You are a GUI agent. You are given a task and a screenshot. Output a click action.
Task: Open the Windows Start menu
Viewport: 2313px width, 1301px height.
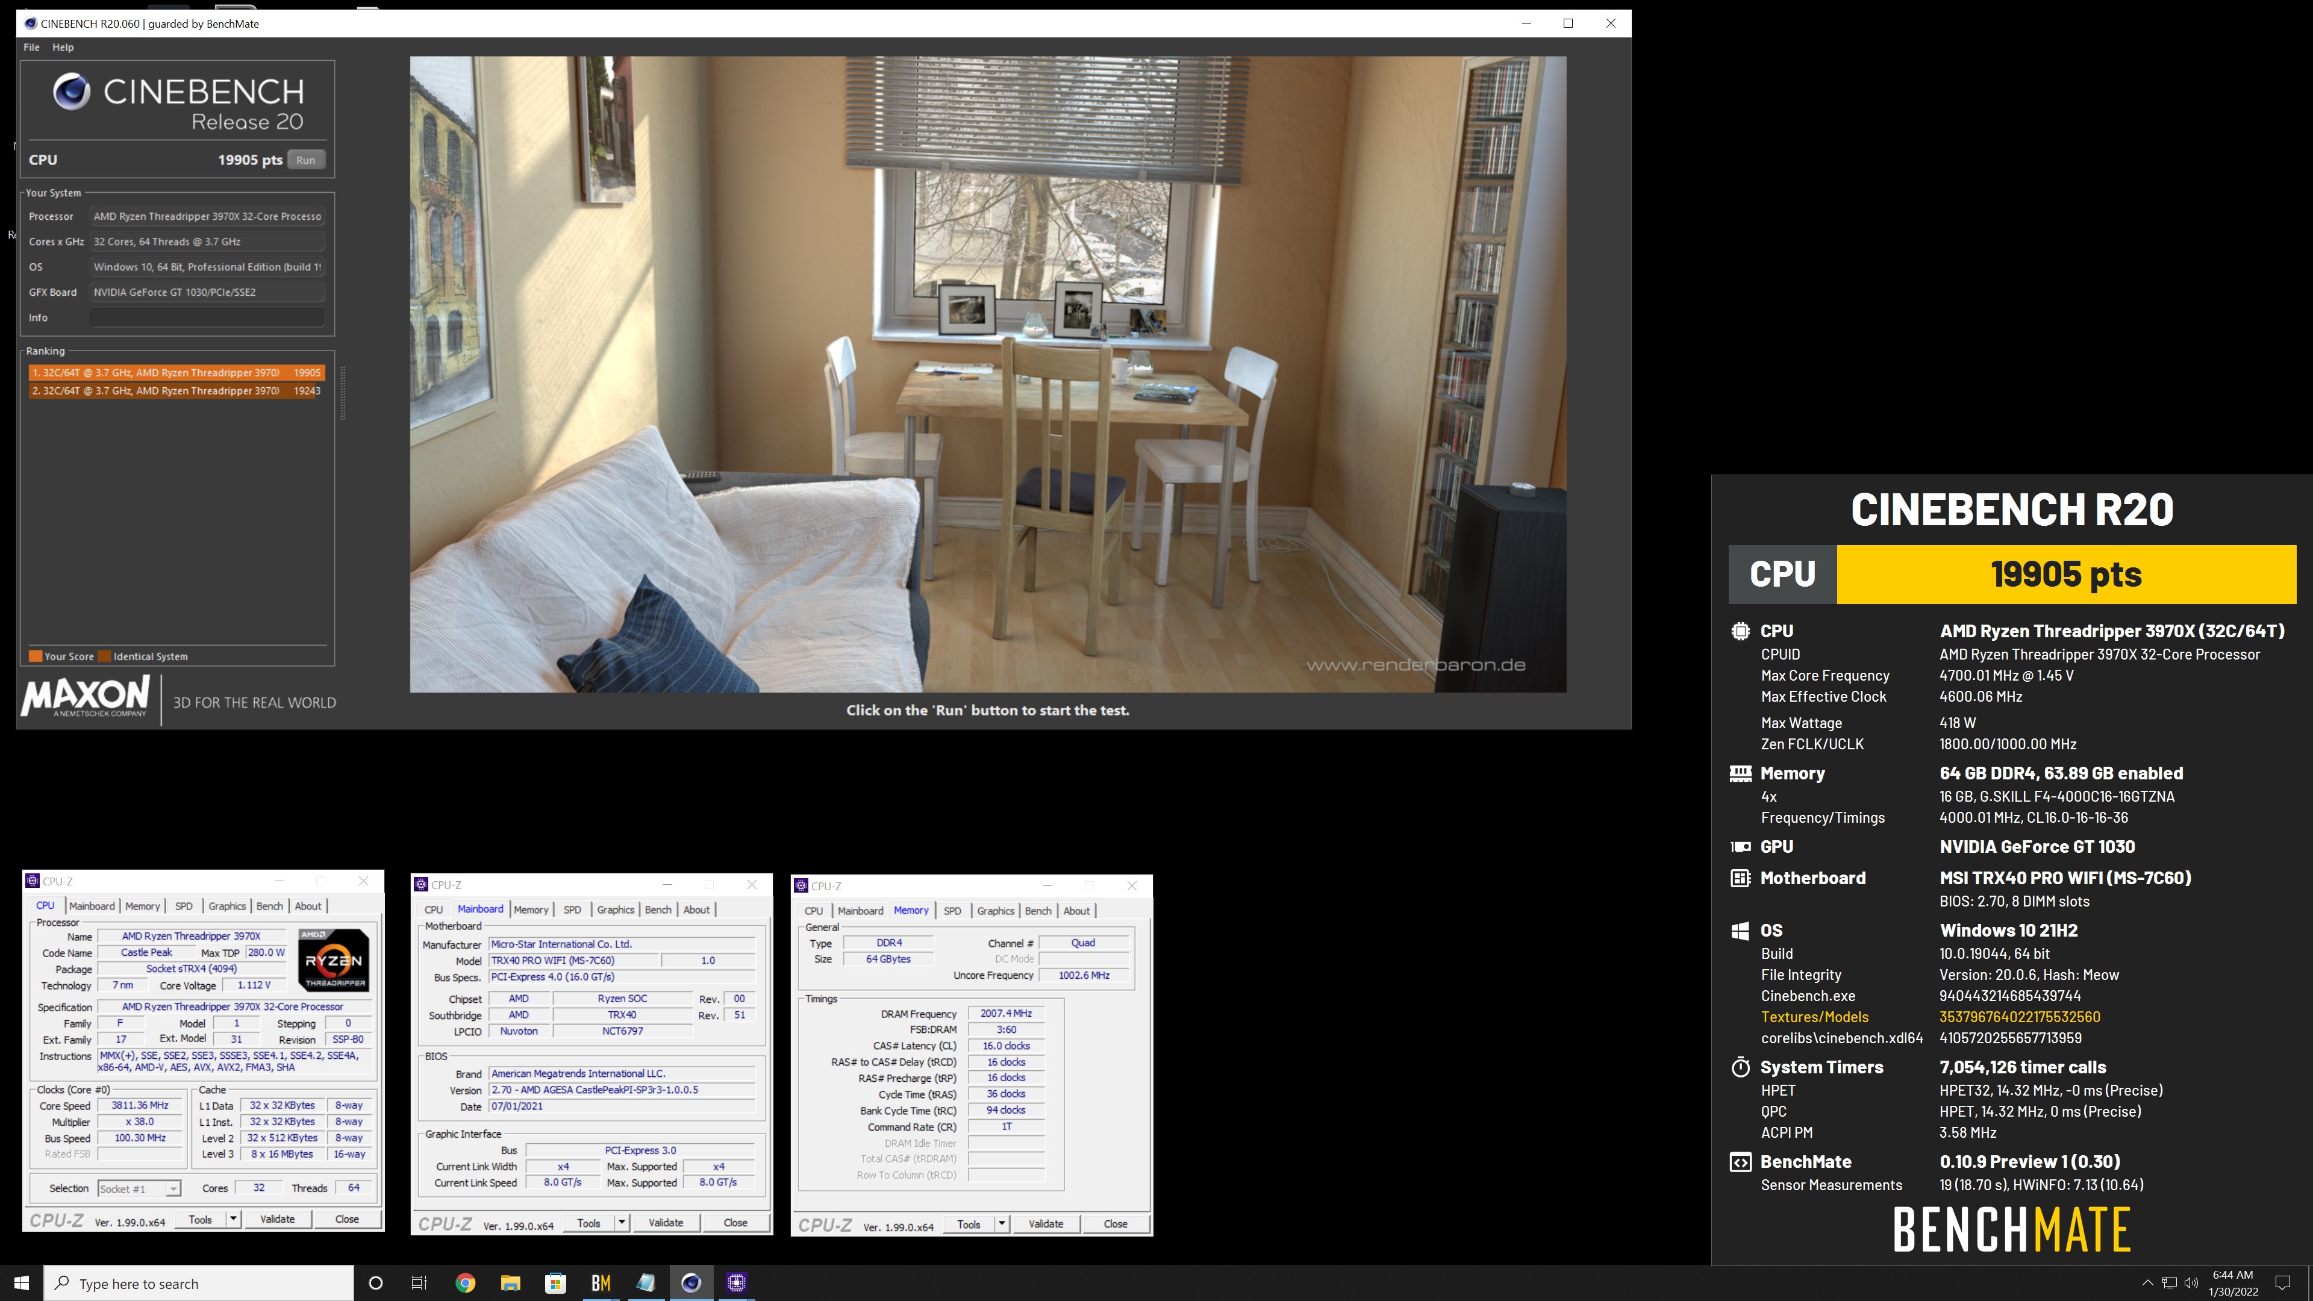click(x=22, y=1283)
